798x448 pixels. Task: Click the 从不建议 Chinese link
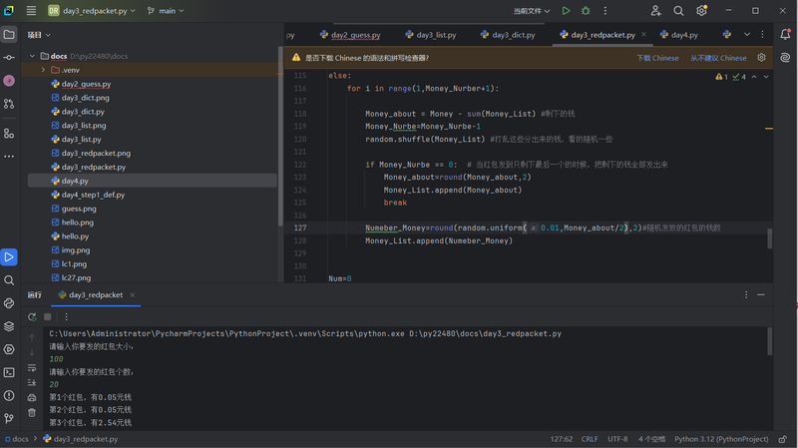point(718,58)
